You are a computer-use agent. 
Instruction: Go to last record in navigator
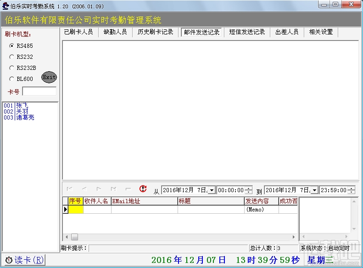(113, 189)
